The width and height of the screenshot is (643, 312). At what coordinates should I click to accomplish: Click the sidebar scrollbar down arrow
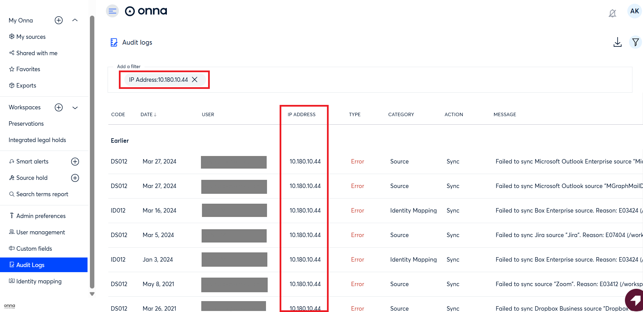pyautogui.click(x=92, y=294)
